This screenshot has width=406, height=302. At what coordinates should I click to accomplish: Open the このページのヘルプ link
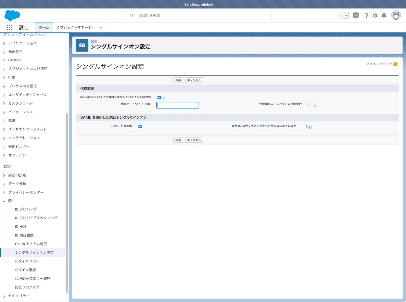379,64
